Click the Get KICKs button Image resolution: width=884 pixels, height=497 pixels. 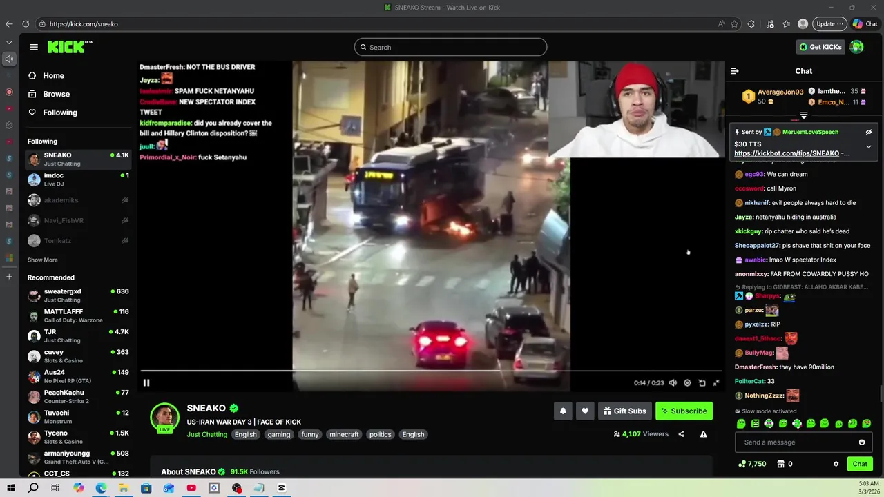(820, 47)
